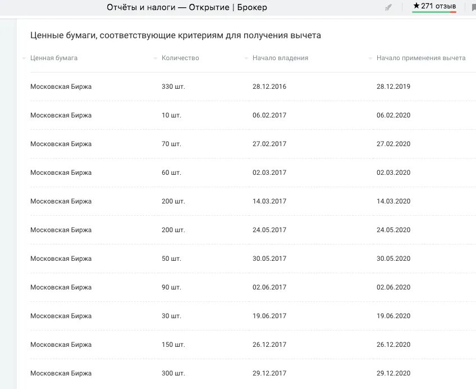Select Московская Биржа in the 14.03.2017 row
Image resolution: width=476 pixels, height=389 pixels.
point(61,201)
